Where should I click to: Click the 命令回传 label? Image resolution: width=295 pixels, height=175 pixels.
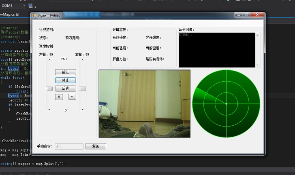[x=186, y=30]
